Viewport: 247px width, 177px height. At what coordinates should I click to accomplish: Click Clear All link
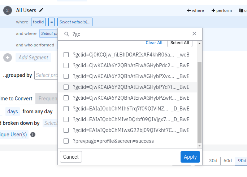(x=154, y=43)
